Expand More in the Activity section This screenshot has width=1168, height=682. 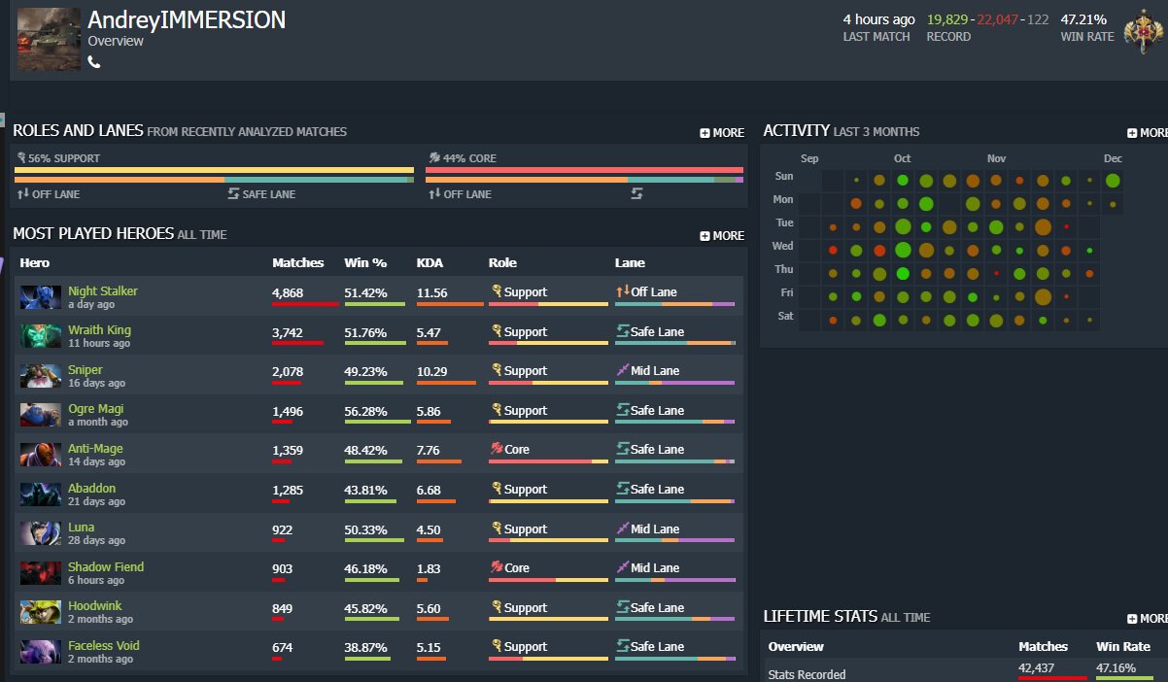[1148, 133]
